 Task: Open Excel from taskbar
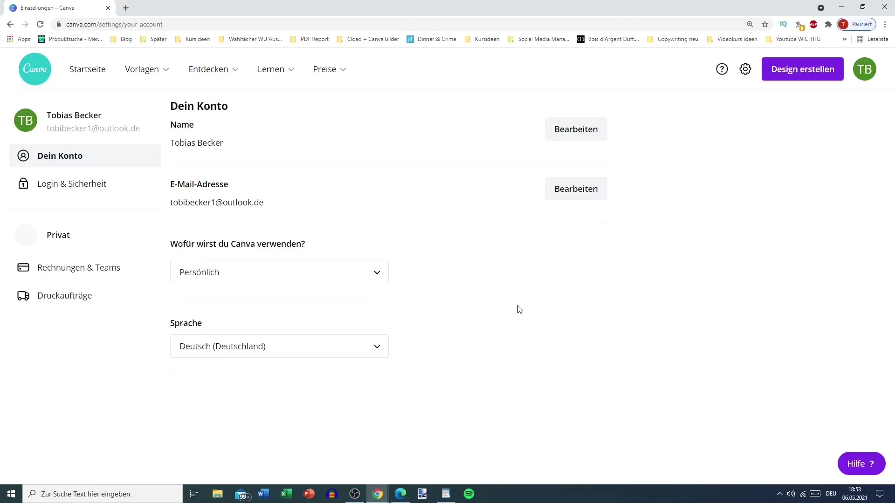click(286, 494)
